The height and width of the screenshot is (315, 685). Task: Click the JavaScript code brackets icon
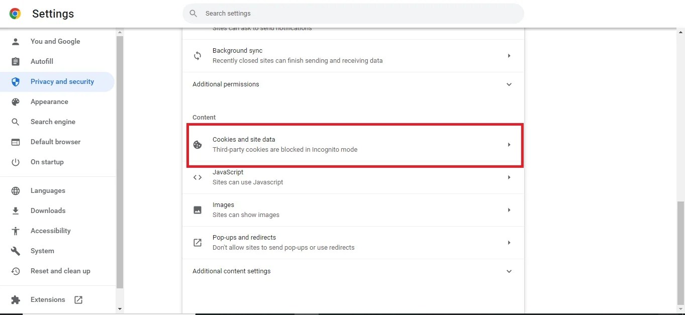[x=198, y=177]
